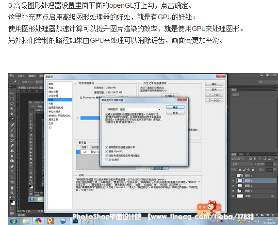Select the Pen tool

click(12, 166)
